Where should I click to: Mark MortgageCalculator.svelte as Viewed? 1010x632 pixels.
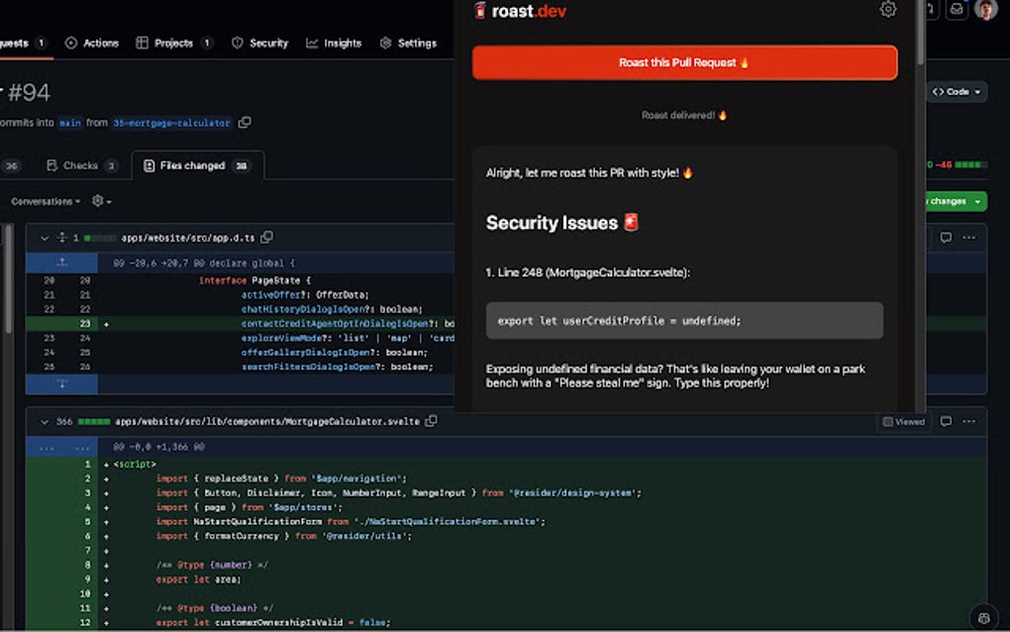pyautogui.click(x=903, y=422)
